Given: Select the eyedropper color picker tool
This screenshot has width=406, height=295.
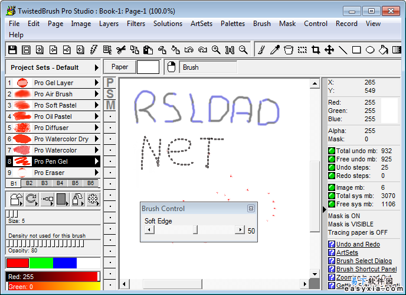Looking at the screenshot, I should tap(275, 50).
